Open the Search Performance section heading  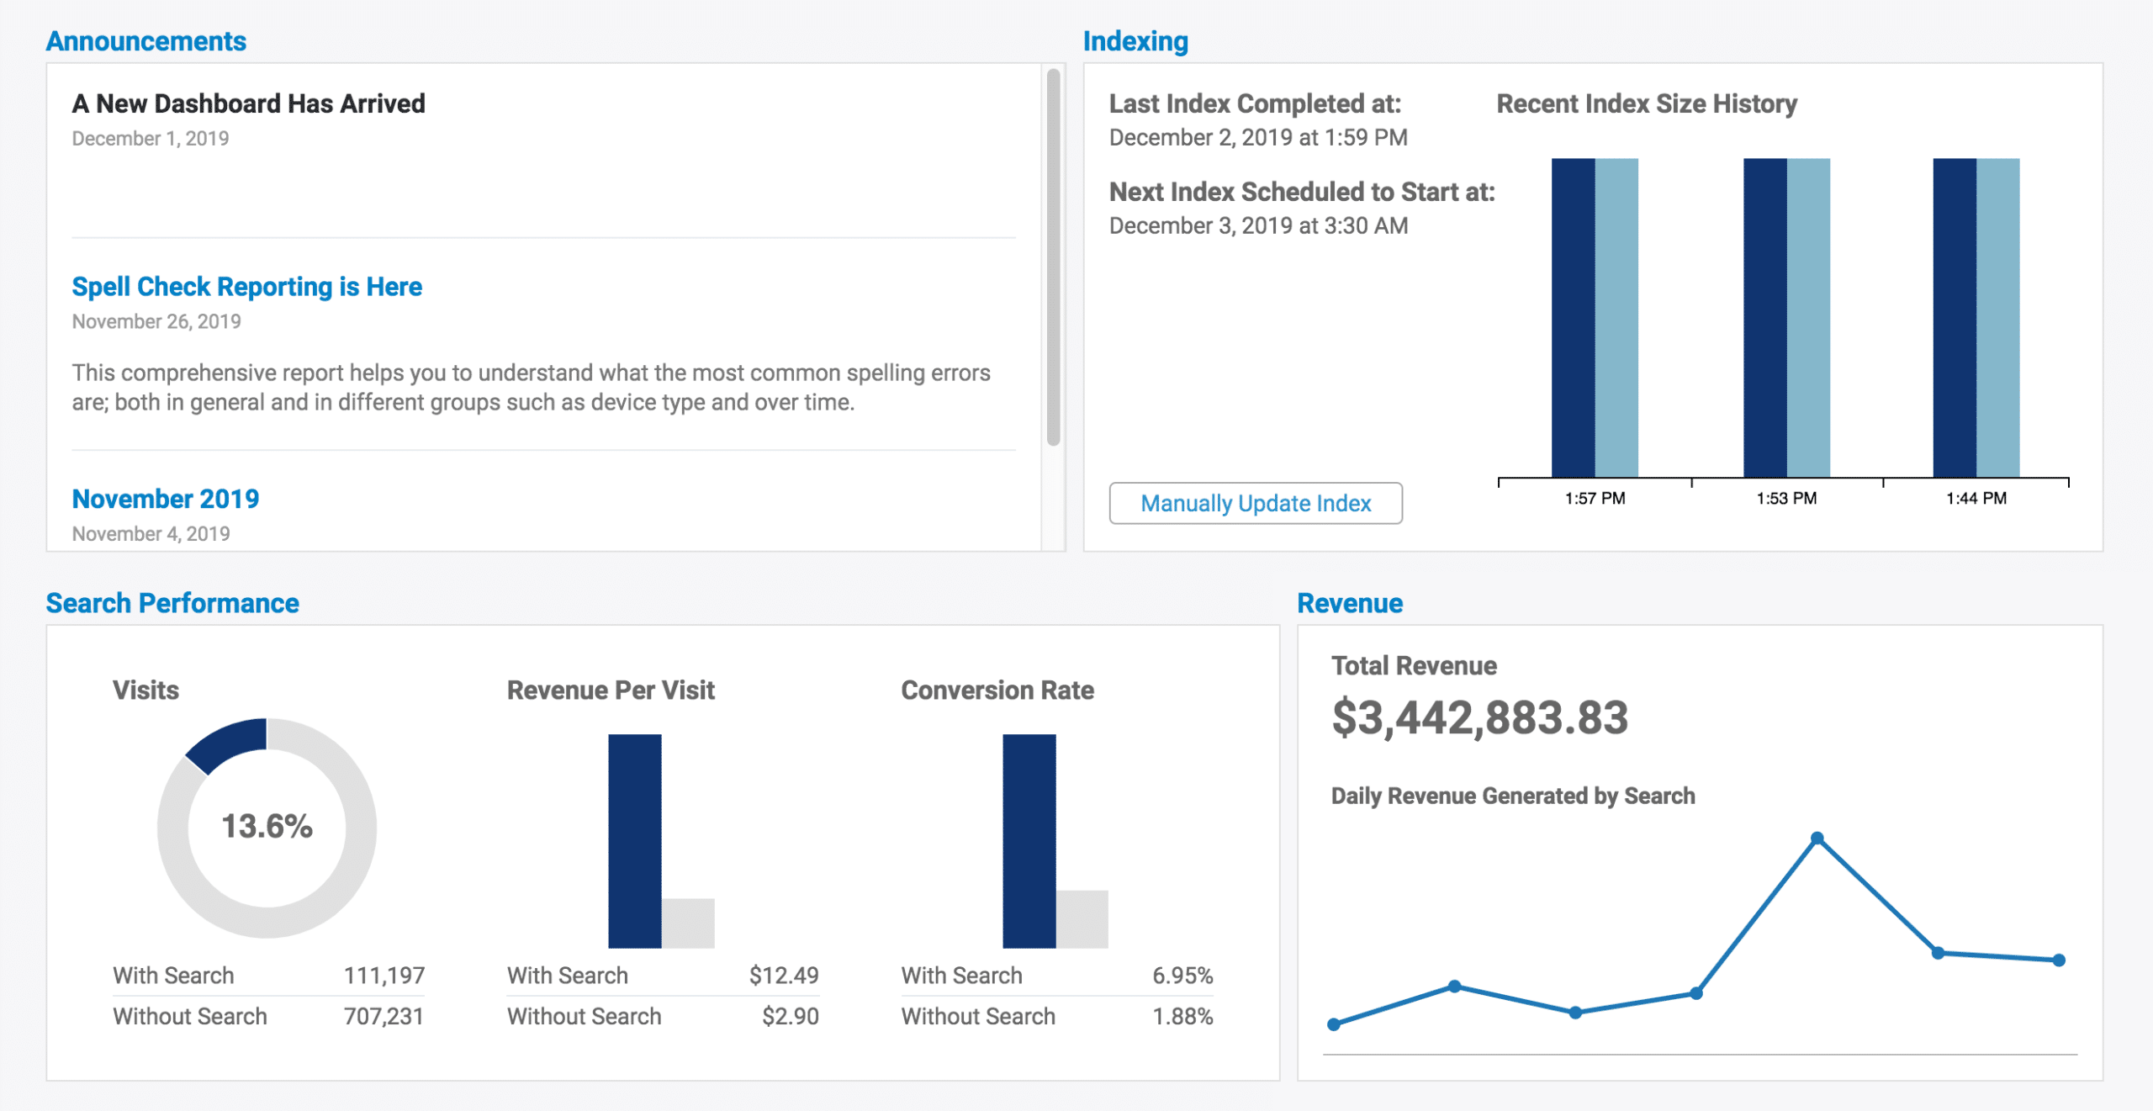[x=172, y=602]
